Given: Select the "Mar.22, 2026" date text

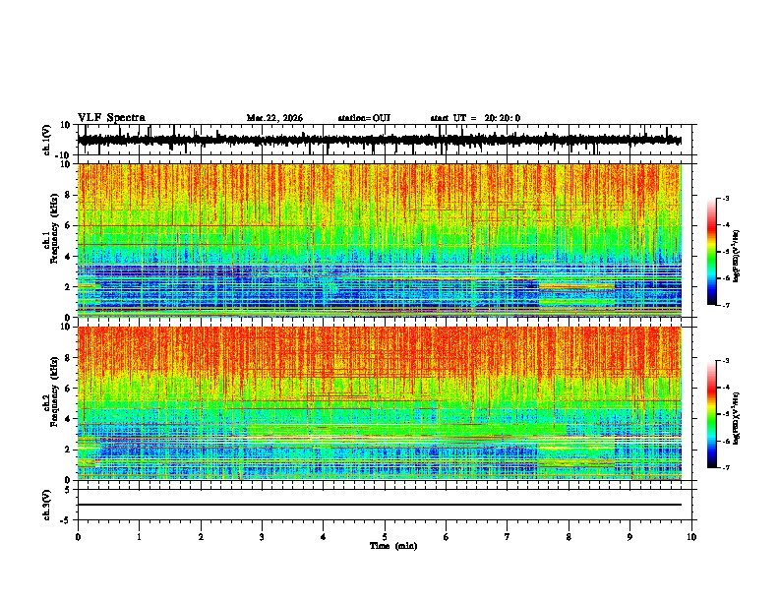Looking at the screenshot, I should click(274, 118).
